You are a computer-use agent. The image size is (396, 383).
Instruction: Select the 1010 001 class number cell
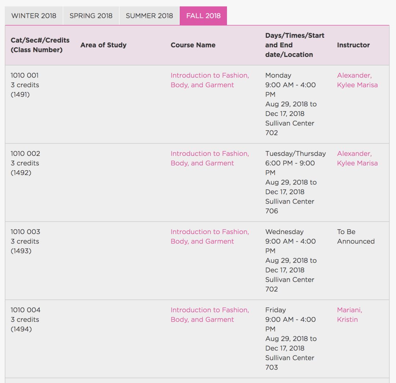click(x=25, y=85)
